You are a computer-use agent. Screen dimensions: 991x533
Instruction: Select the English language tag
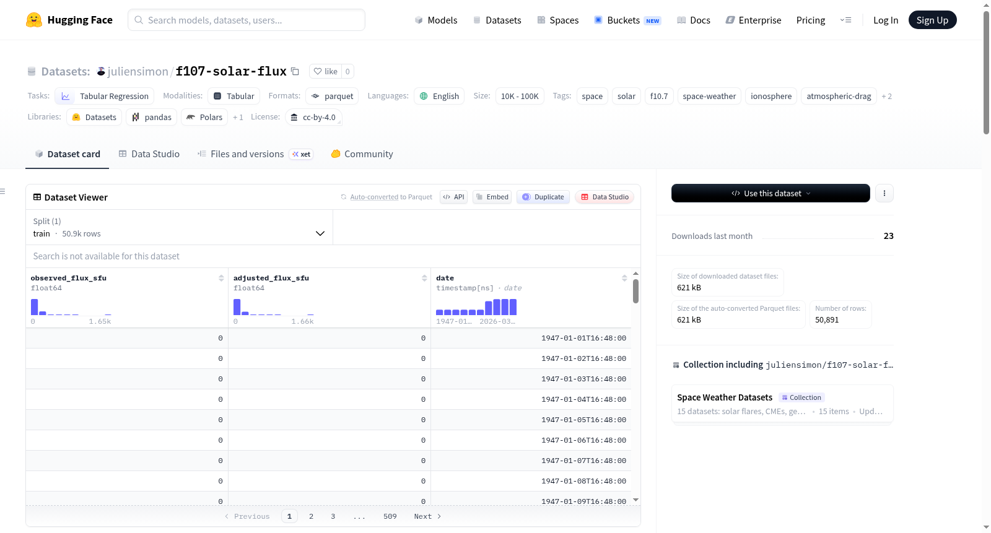pos(439,96)
